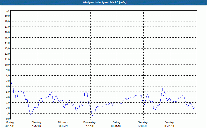Select the Montag day label
Image resolution: width=207 pixels, height=129 pixels.
coord(10,122)
